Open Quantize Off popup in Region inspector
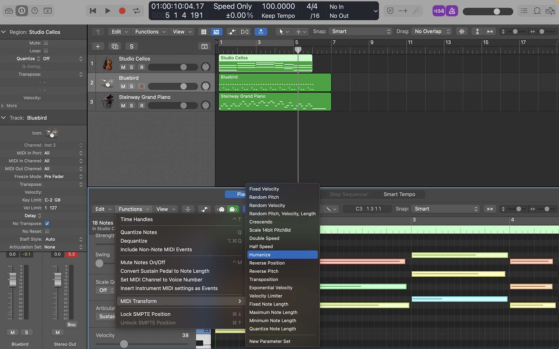 63,59
